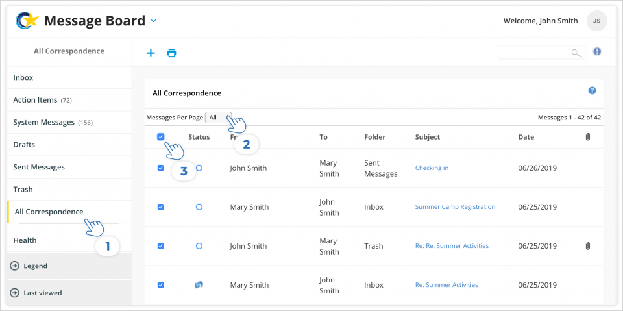Click Trash cell in the Folder column
The height and width of the screenshot is (311, 623).
pyautogui.click(x=374, y=246)
